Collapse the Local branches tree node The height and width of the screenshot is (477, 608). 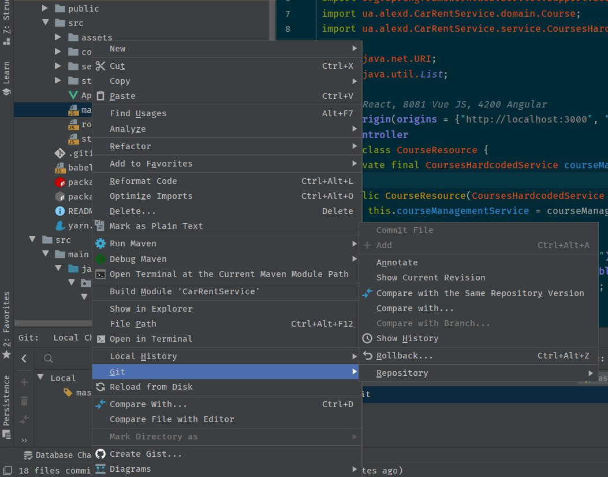(40, 378)
